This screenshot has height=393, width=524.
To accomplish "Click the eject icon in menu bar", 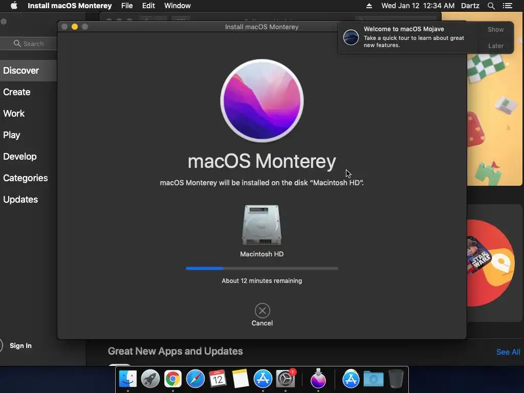I will click(369, 6).
